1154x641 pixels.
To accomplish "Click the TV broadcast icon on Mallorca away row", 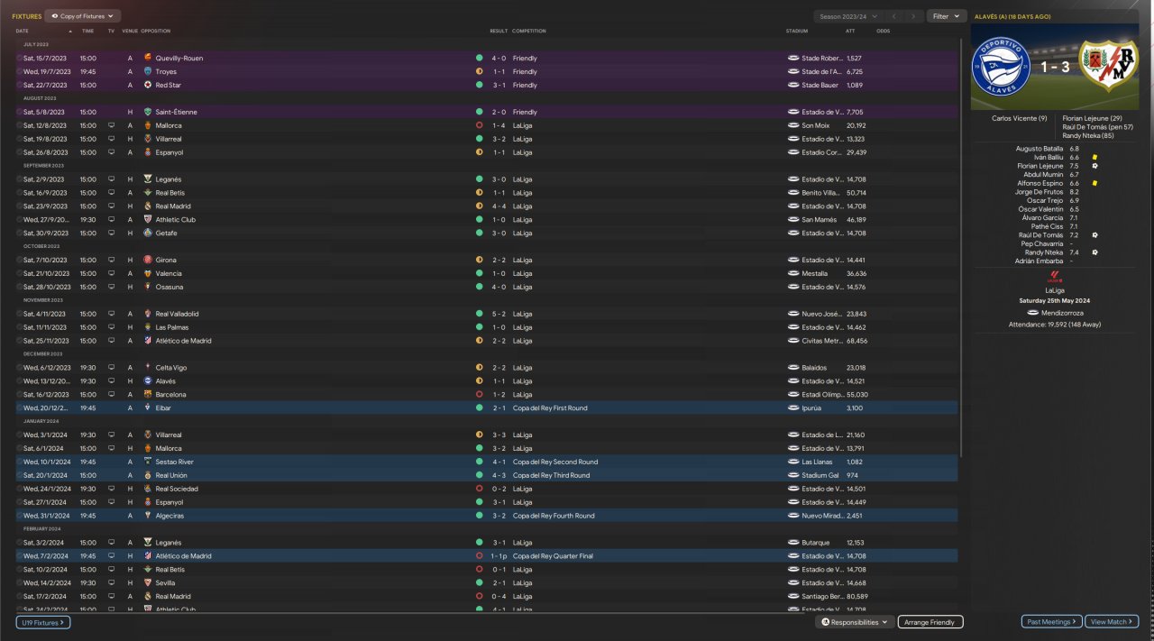I will pos(112,125).
